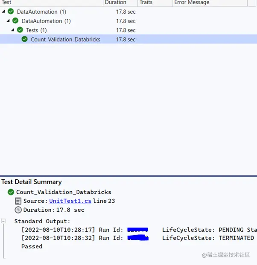The height and width of the screenshot is (265, 257).
Task: Collapse the top DataAutomation (1) root node
Action: point(3,12)
